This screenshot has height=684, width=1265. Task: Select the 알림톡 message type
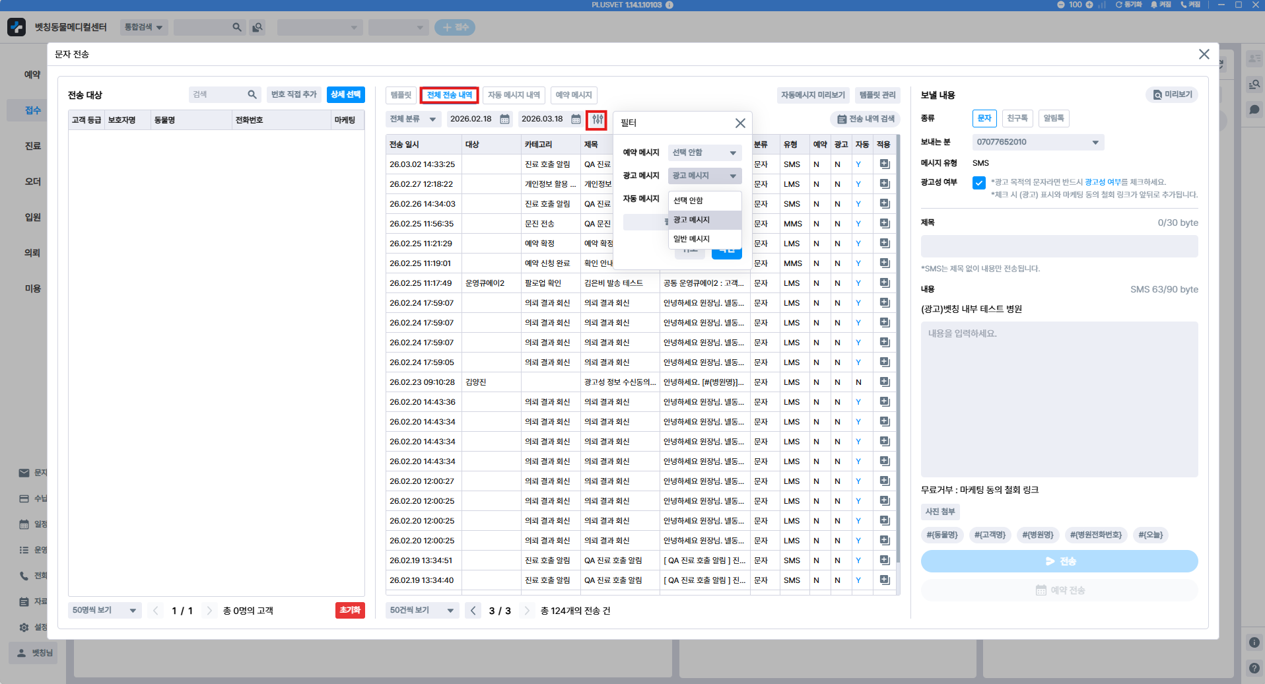click(1053, 118)
